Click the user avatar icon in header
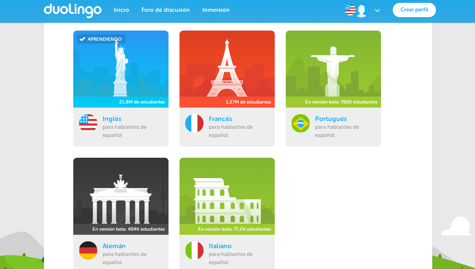475x269 pixels. tap(362, 10)
